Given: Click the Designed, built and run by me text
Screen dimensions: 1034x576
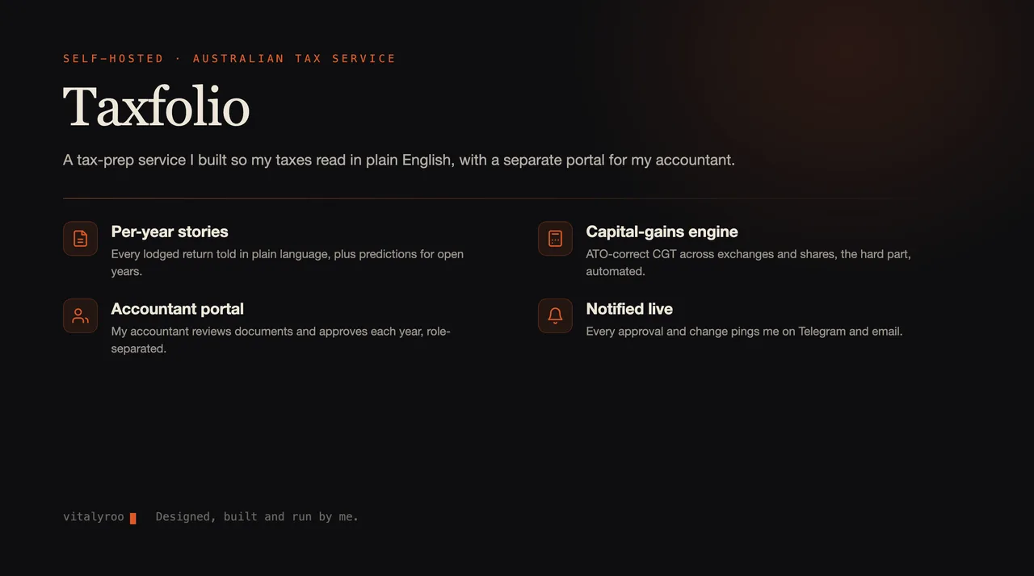Looking at the screenshot, I should point(257,516).
